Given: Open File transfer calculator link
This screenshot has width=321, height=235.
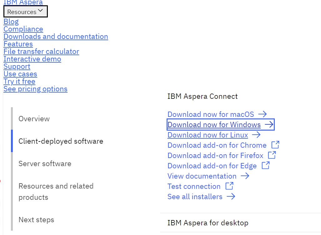Looking at the screenshot, I should point(41,51).
